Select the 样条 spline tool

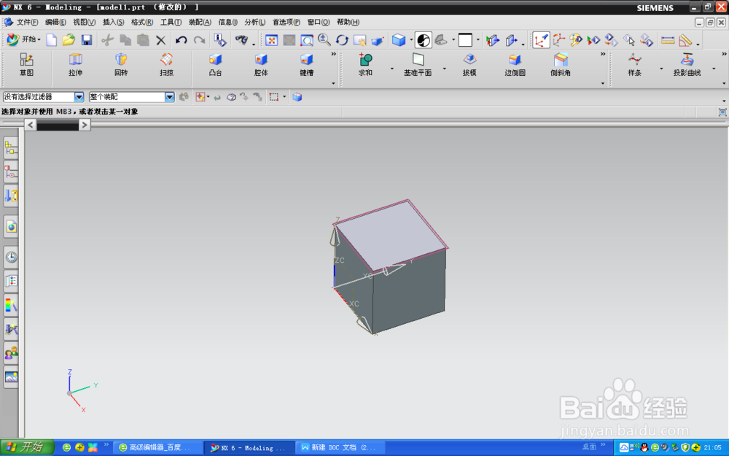coord(635,65)
